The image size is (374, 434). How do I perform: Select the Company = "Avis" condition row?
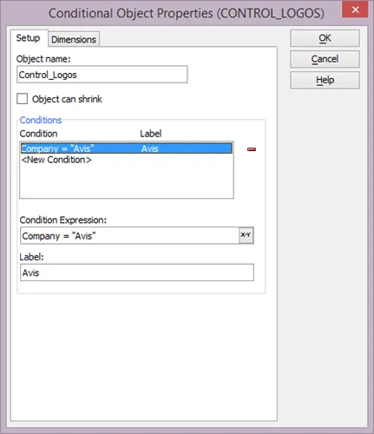[127, 148]
